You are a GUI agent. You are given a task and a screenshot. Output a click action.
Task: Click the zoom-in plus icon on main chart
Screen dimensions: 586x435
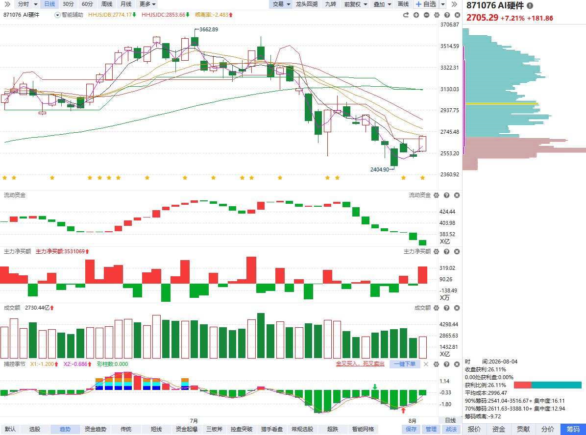(416, 15)
